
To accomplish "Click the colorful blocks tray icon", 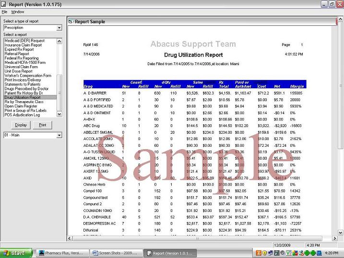I will (x=295, y=253).
